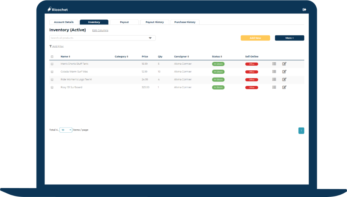Click the Edit Columns link

(100, 30)
